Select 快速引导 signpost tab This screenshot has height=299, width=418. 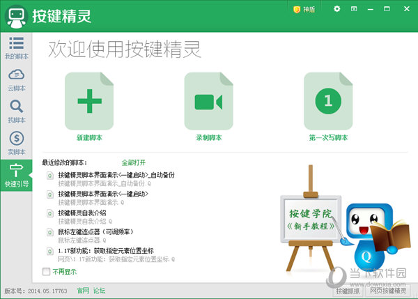click(x=16, y=175)
